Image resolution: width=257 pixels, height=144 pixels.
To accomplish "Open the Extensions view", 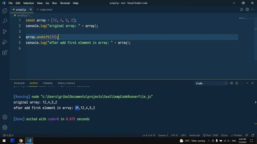I will click(5, 52).
